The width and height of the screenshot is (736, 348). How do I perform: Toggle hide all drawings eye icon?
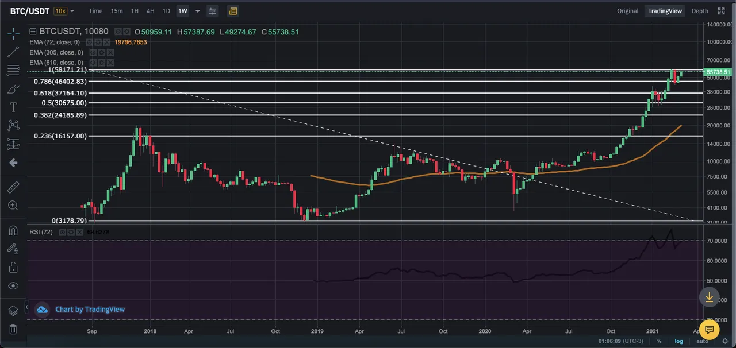(x=13, y=285)
